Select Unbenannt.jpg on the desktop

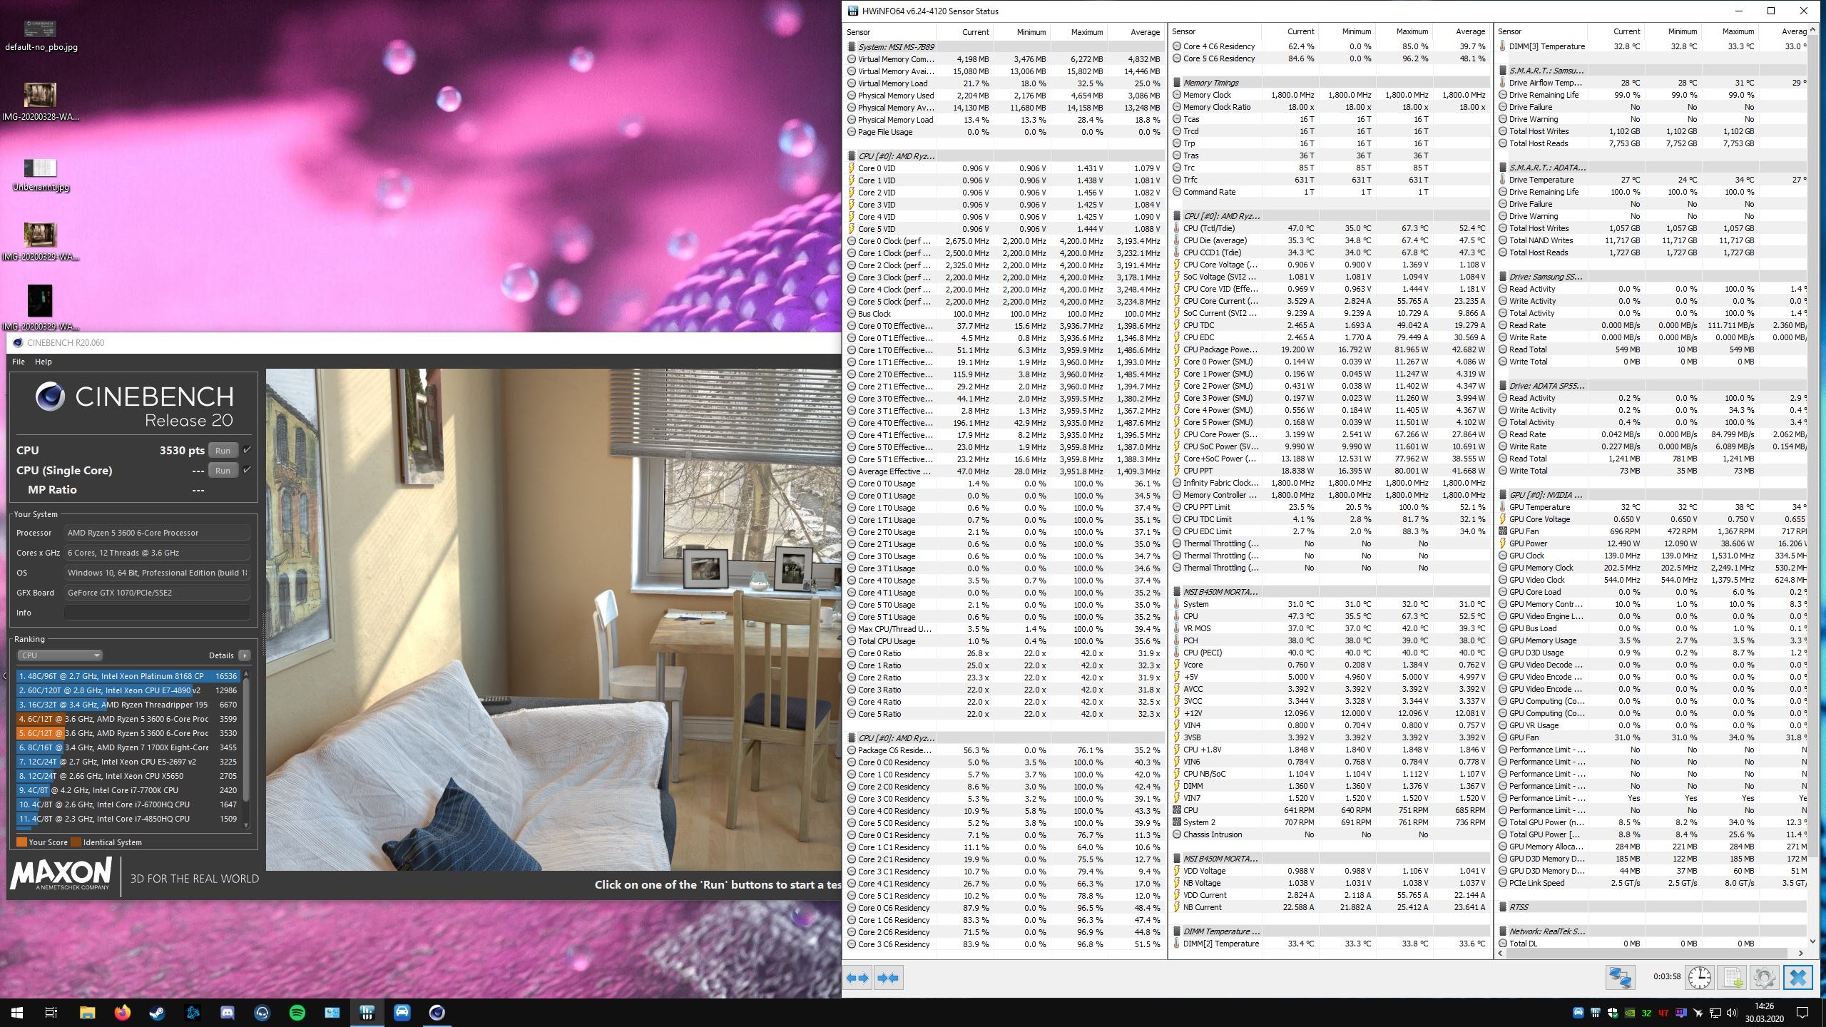(x=41, y=175)
